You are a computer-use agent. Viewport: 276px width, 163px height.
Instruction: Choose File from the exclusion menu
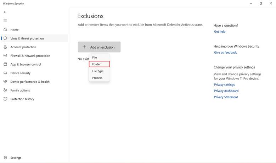click(99, 58)
